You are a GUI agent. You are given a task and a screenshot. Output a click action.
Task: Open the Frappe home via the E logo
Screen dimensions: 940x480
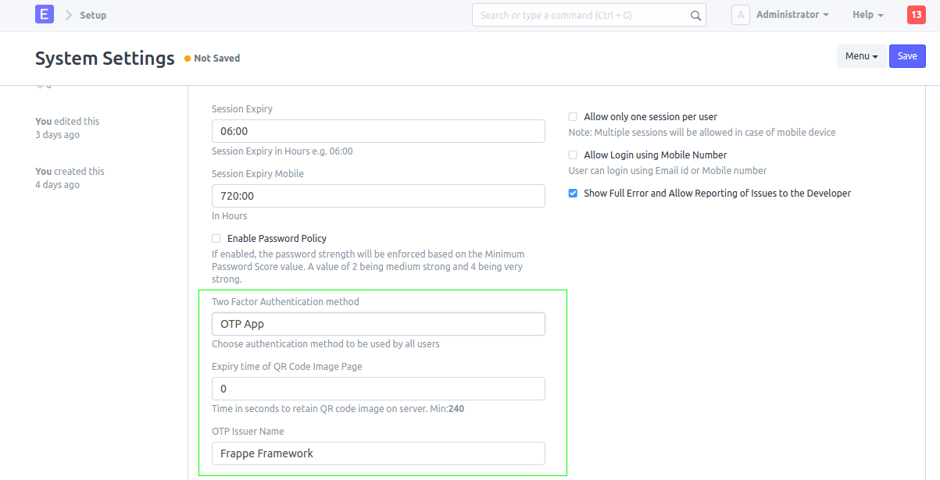pos(45,14)
